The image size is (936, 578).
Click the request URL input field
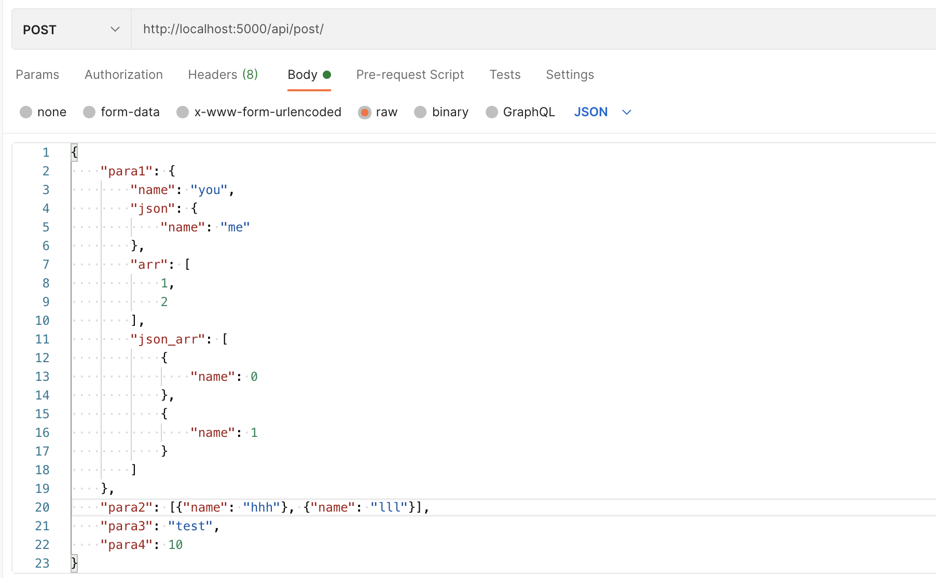tap(533, 30)
